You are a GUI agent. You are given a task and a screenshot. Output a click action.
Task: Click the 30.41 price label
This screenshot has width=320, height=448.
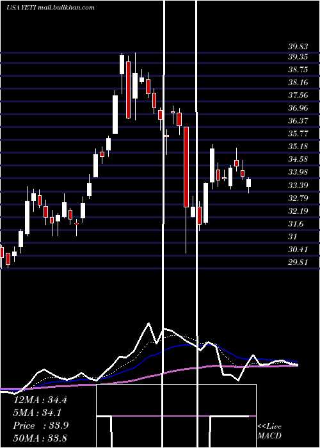pos(298,250)
